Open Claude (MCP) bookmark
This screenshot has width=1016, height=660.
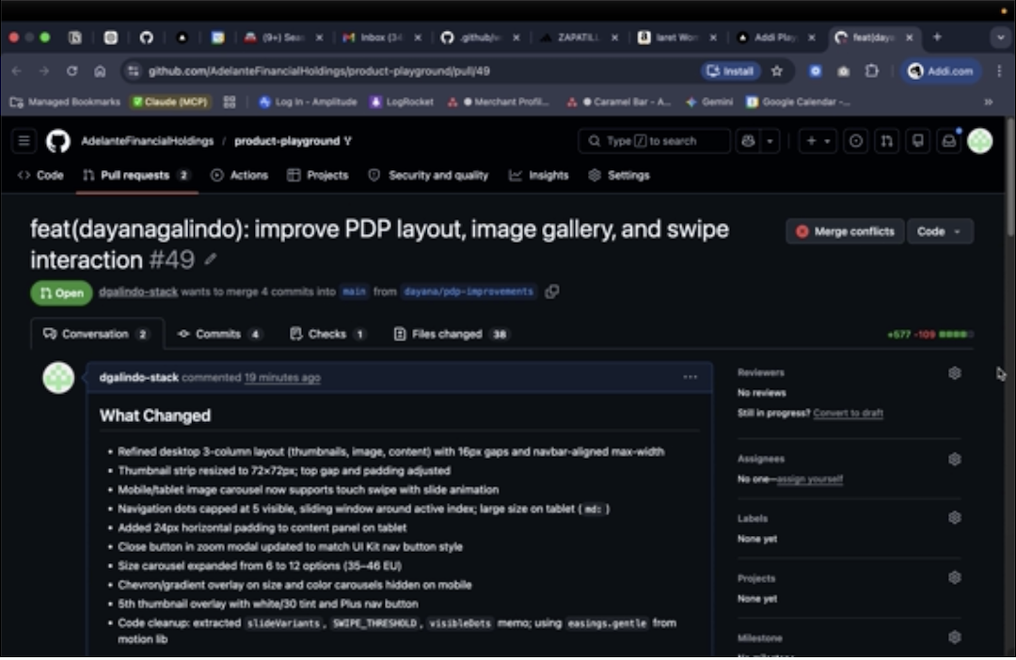coord(170,102)
